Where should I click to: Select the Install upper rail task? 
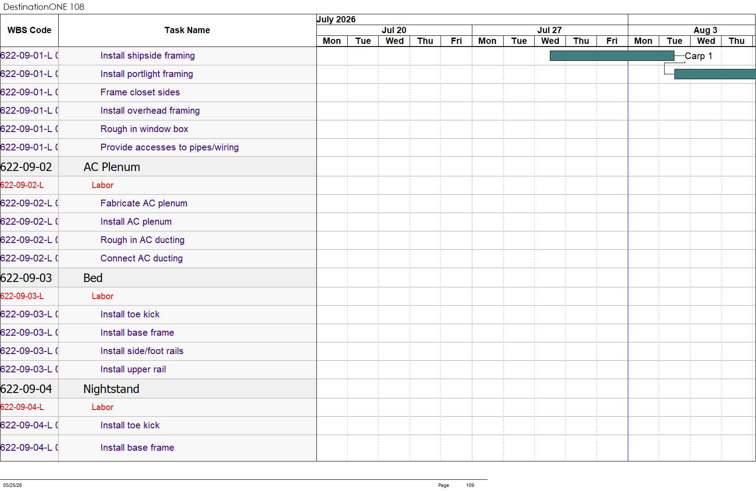tap(133, 369)
